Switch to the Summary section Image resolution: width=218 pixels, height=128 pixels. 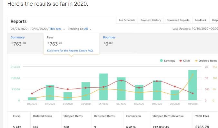[18, 37]
